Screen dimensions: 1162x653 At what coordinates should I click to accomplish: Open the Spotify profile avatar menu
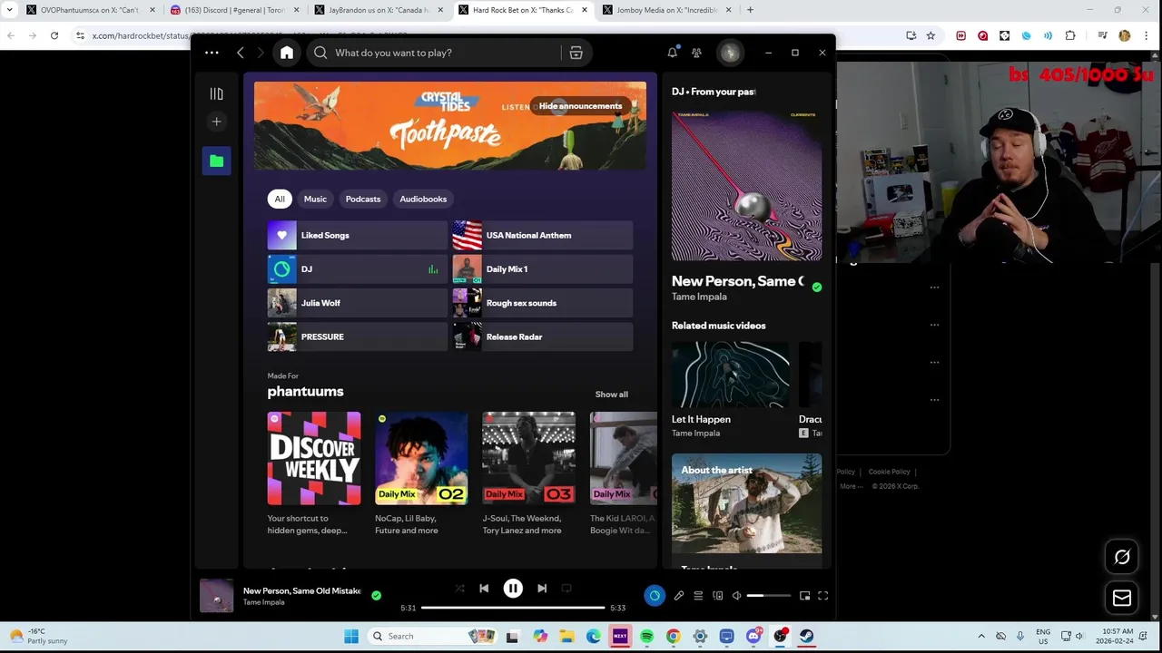[730, 53]
